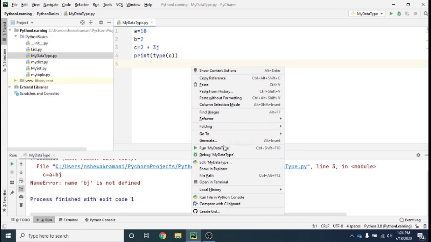Click the Print icon in Run panel
The height and width of the screenshot is (242, 431).
(x=21, y=197)
